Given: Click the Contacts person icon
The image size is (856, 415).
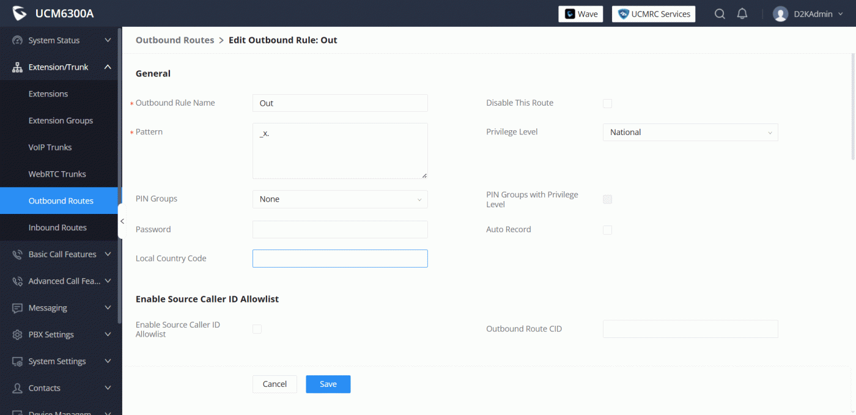Looking at the screenshot, I should [17, 388].
